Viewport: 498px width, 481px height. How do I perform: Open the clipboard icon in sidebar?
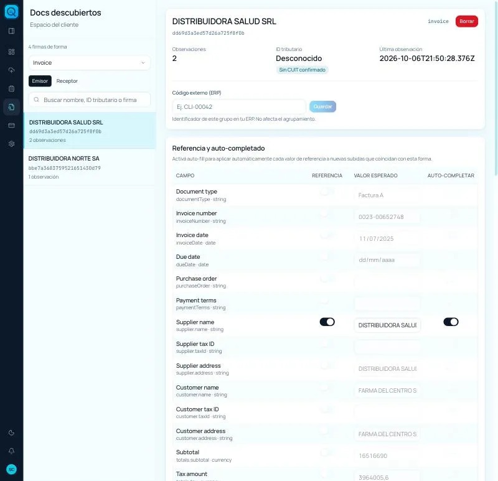point(11,88)
